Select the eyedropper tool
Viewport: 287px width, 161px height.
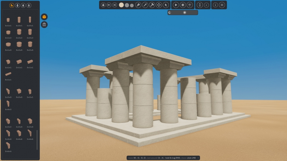coord(145,5)
